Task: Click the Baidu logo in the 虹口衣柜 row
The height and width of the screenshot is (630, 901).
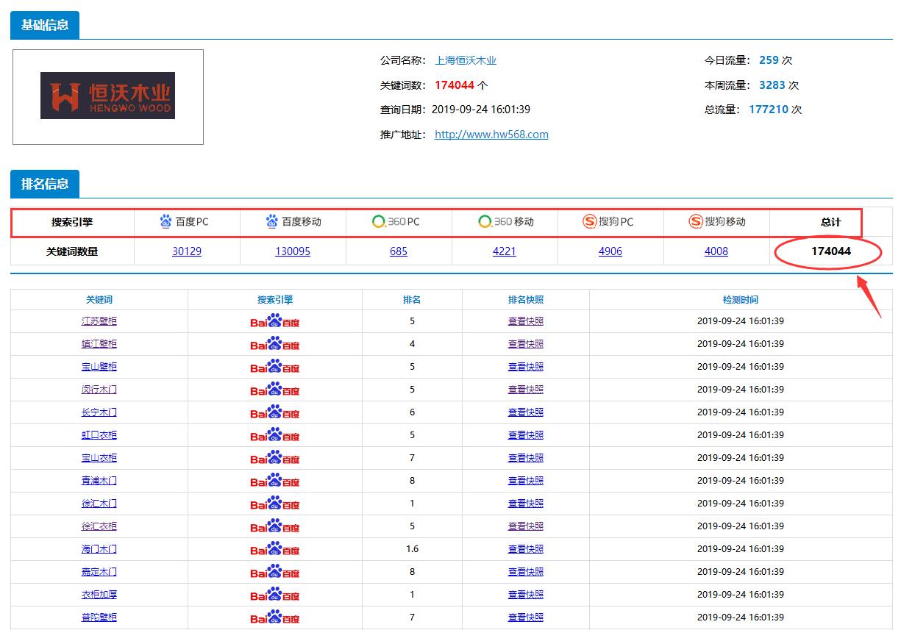Action: click(x=275, y=435)
